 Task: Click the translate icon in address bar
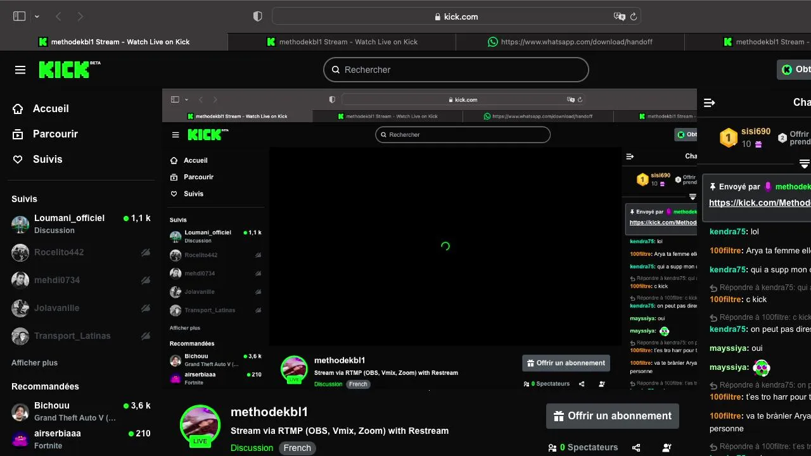619,16
